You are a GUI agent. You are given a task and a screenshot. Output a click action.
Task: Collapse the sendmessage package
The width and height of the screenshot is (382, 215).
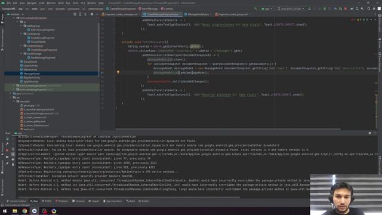click(21, 54)
